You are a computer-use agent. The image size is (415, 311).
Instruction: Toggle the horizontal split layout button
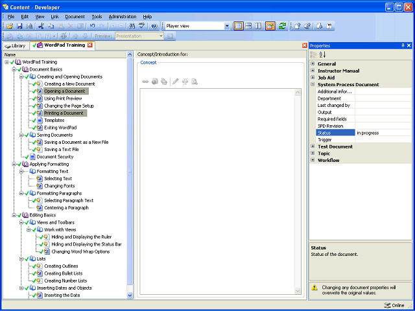click(x=248, y=26)
